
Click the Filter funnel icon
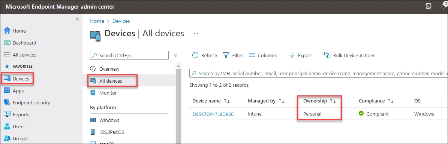tap(226, 55)
